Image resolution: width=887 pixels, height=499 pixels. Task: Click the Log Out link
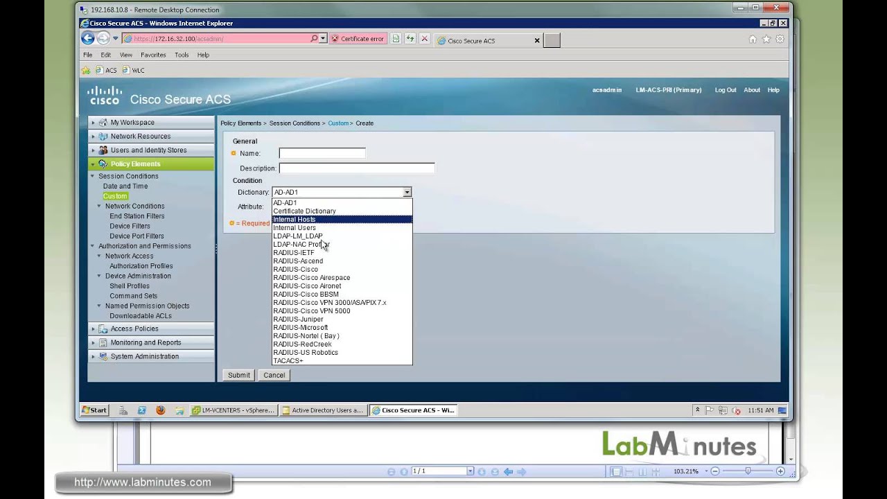click(726, 90)
